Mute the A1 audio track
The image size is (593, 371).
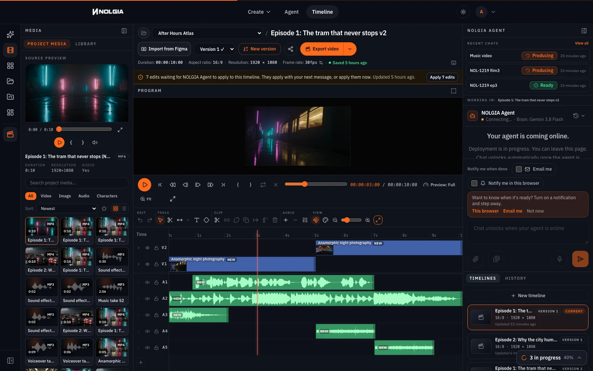pos(148,282)
